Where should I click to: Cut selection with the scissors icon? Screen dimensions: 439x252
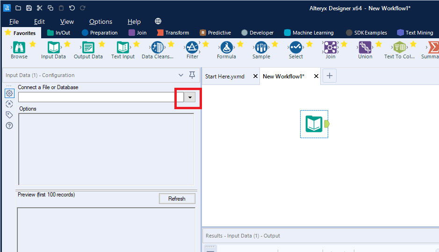[39, 8]
